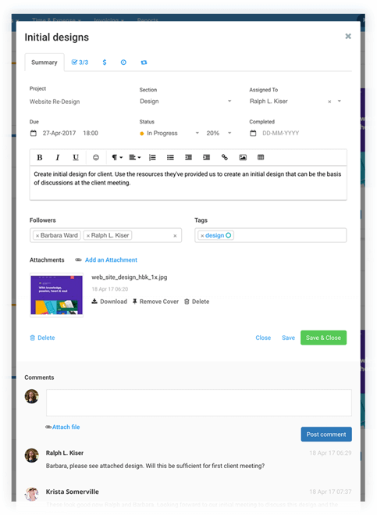377x515 pixels.
Task: Remove the design tag
Action: 202,236
